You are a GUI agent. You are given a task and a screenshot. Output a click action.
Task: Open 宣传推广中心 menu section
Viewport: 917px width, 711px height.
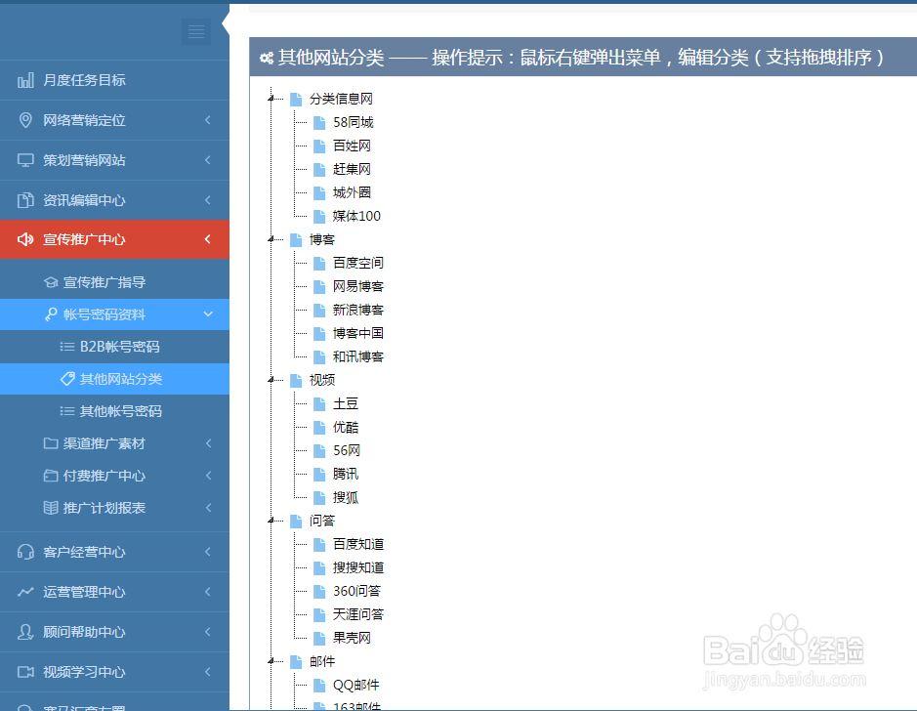coord(114,239)
